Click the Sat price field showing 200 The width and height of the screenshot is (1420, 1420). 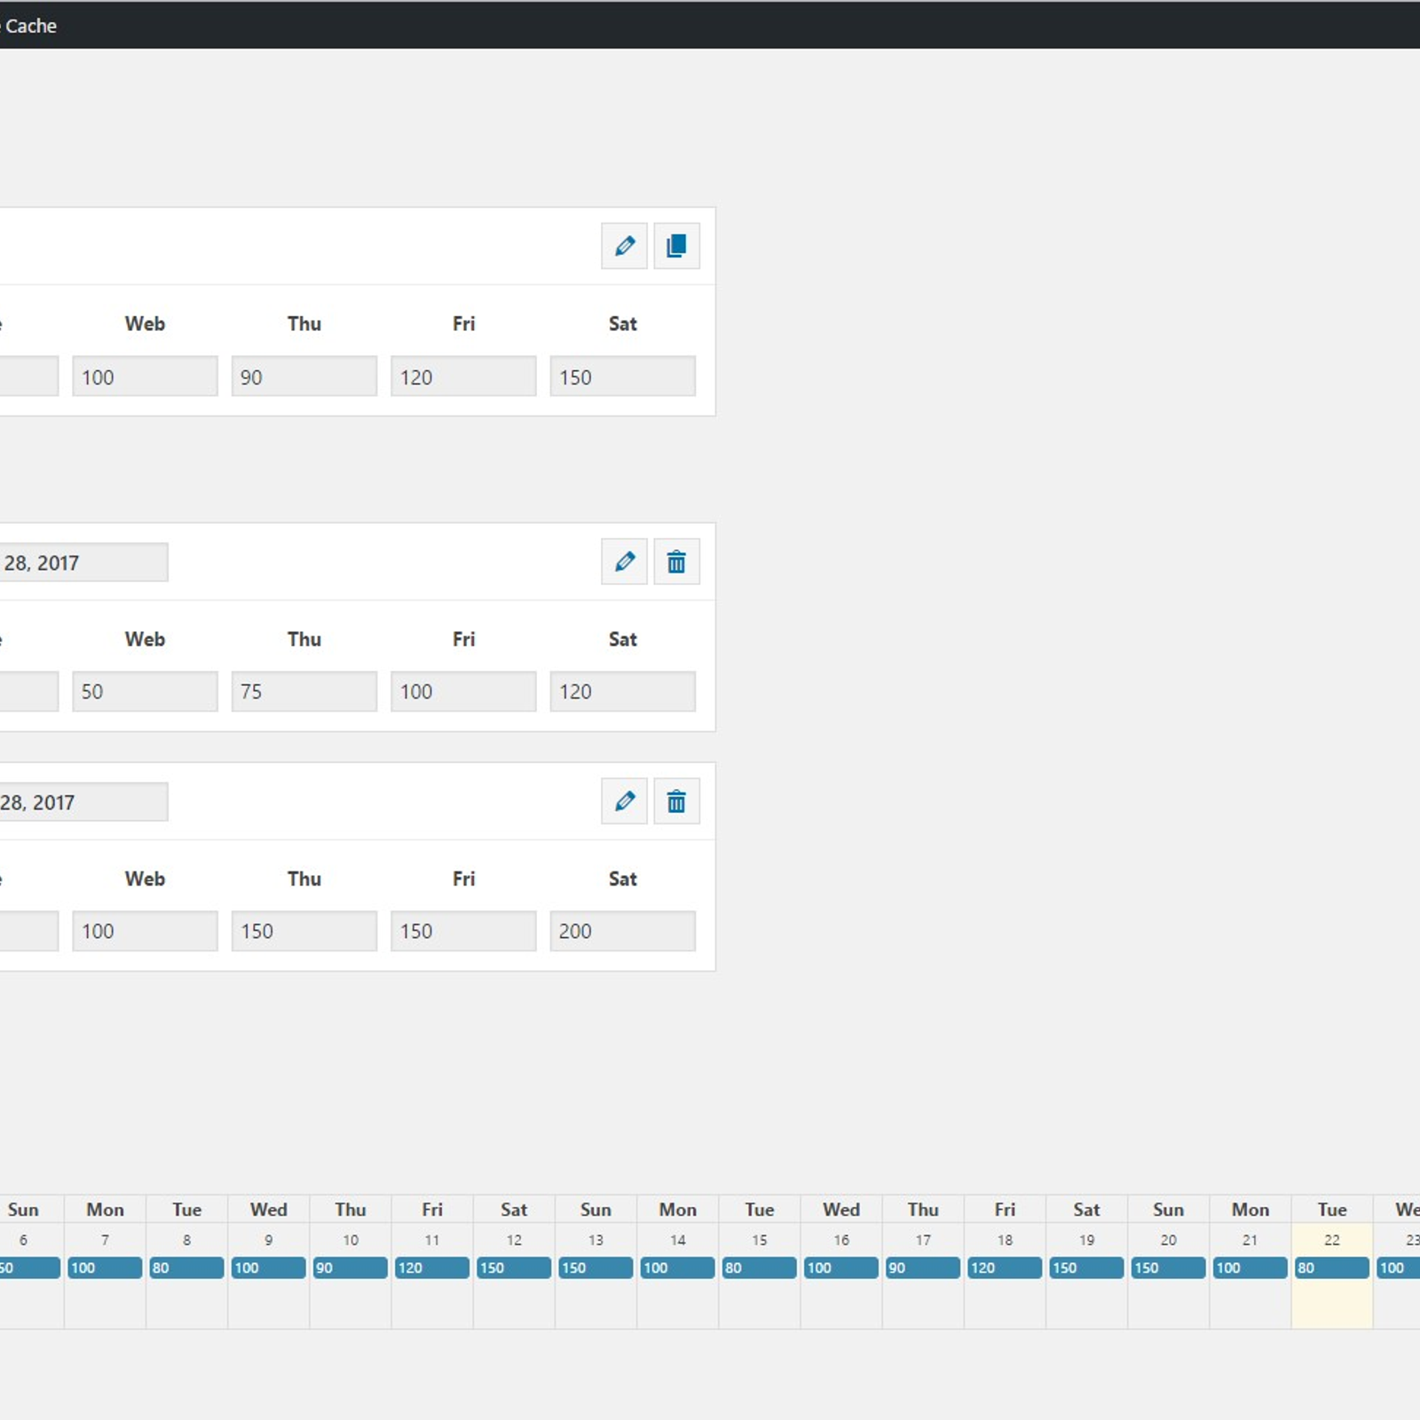[622, 931]
